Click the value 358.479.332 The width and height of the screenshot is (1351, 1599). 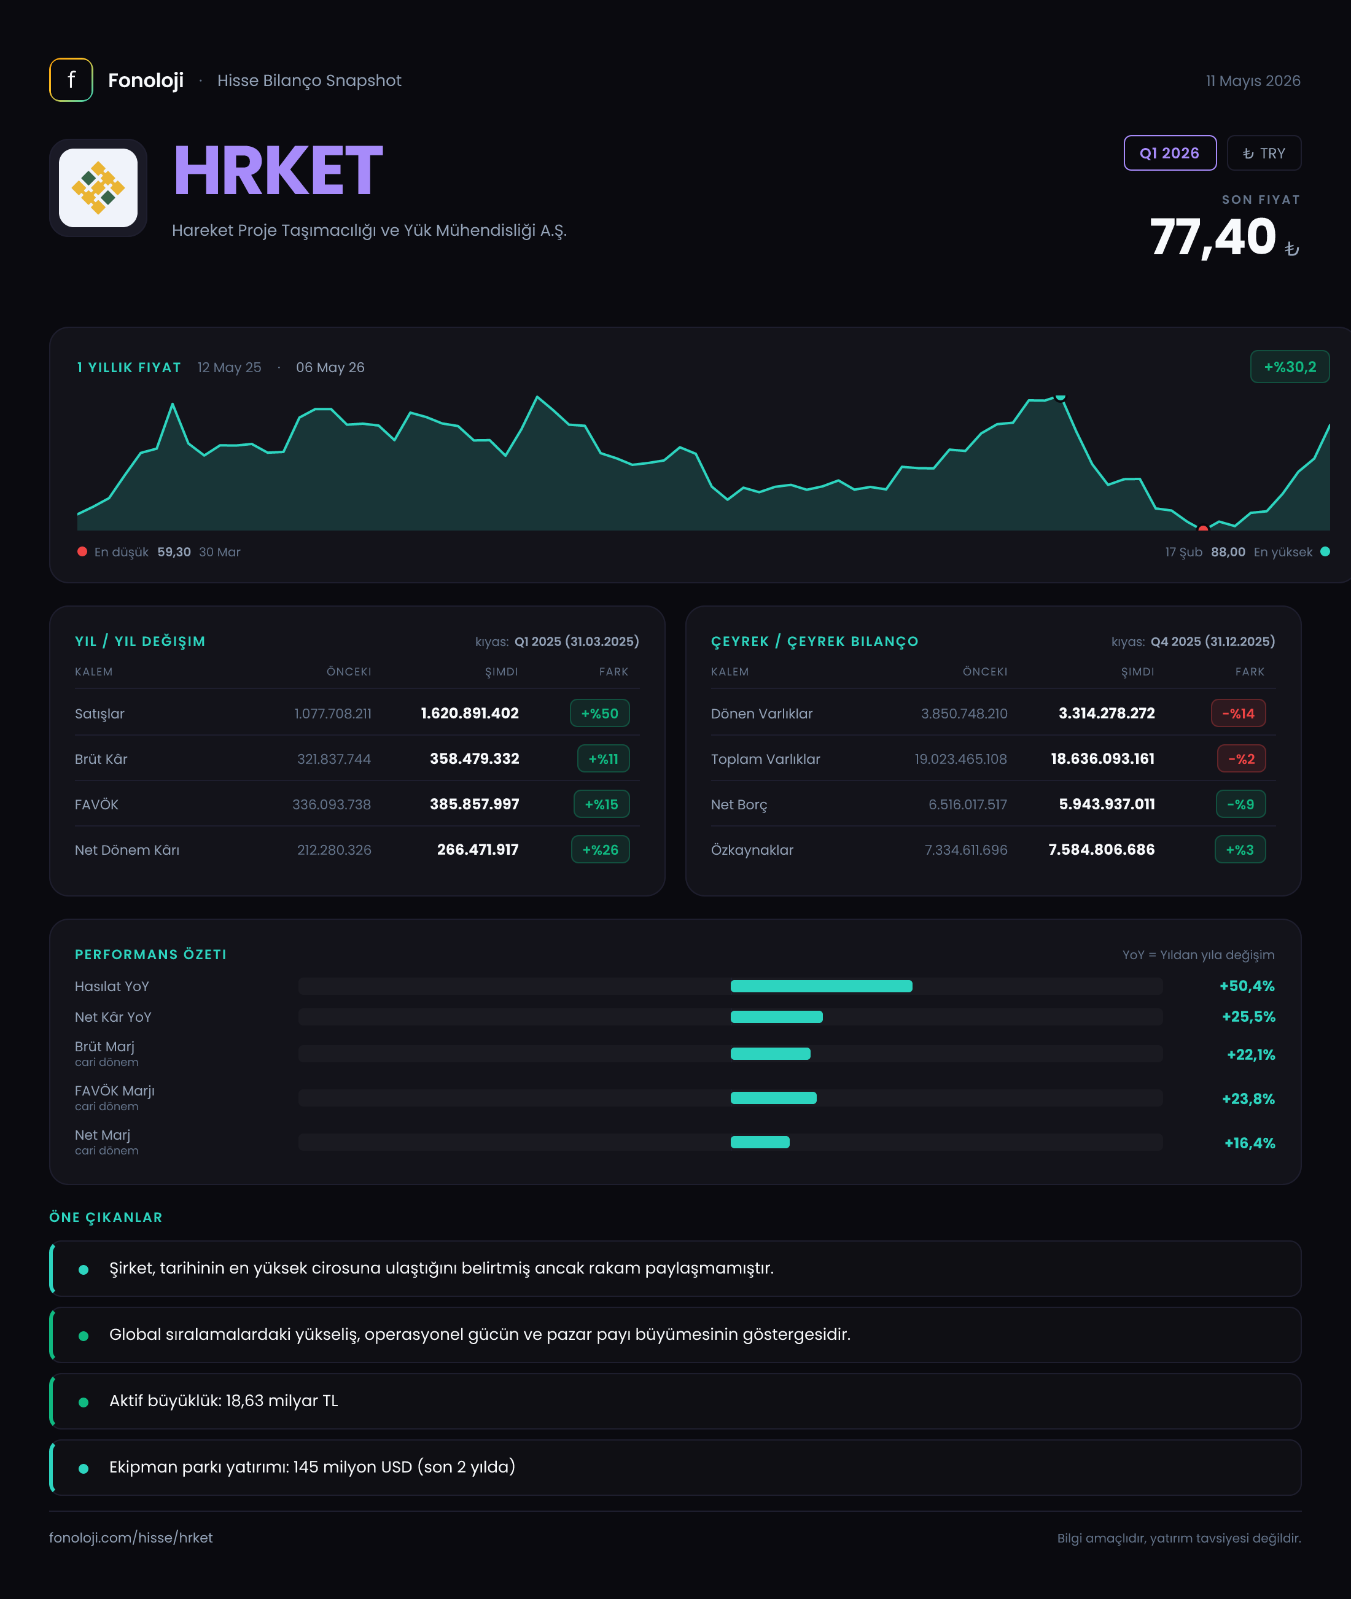pos(474,758)
